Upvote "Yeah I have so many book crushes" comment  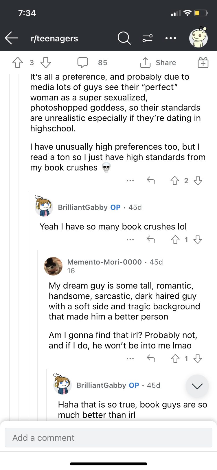tap(175, 240)
